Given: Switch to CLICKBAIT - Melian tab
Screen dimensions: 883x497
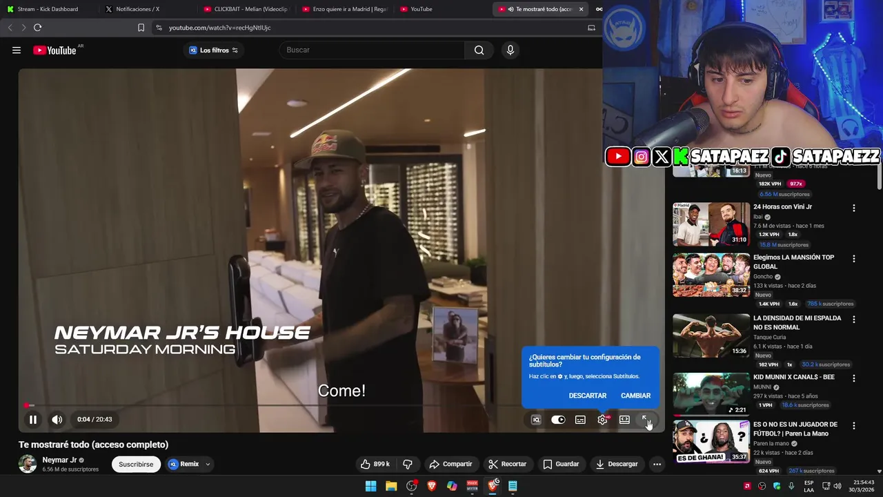Looking at the screenshot, I should [246, 9].
